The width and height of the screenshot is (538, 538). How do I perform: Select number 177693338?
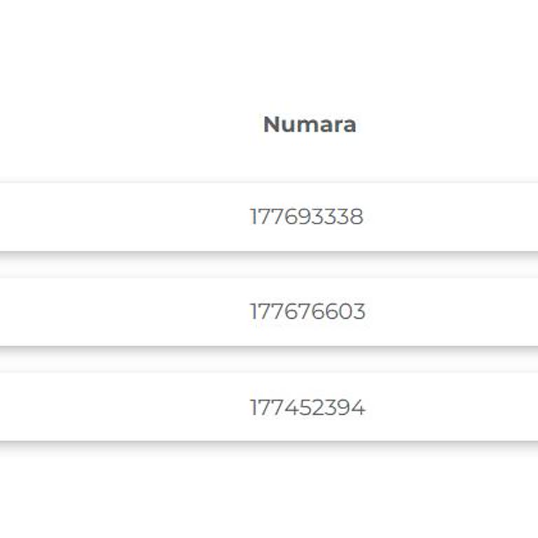click(x=307, y=217)
